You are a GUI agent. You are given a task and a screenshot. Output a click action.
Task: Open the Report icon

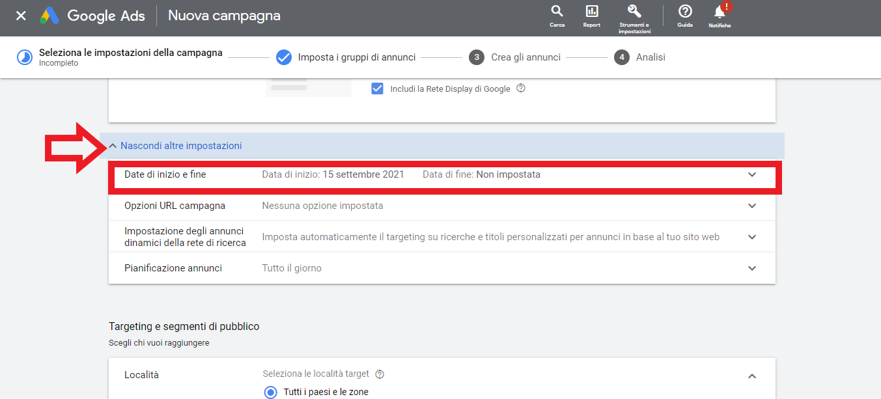591,12
